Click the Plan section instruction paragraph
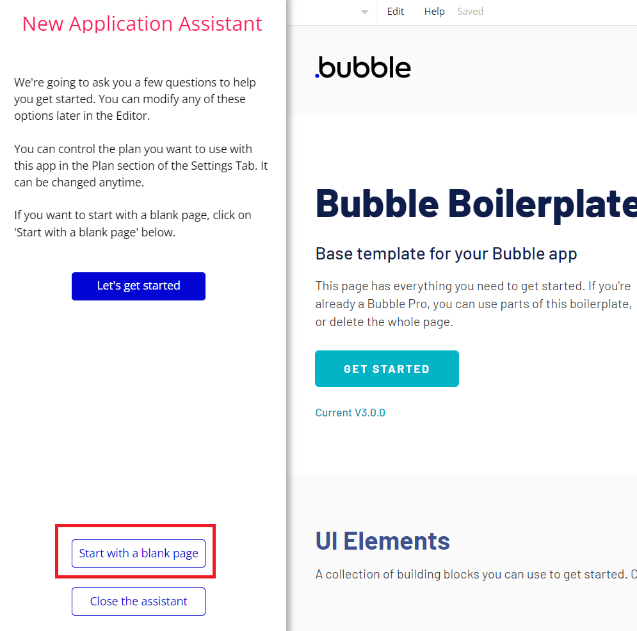 coord(141,166)
